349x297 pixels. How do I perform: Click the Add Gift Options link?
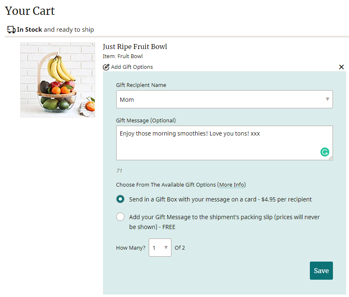[x=132, y=67]
